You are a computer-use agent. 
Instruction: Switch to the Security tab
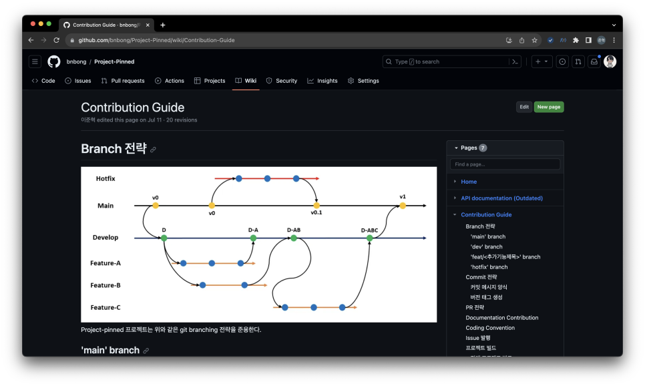click(282, 81)
